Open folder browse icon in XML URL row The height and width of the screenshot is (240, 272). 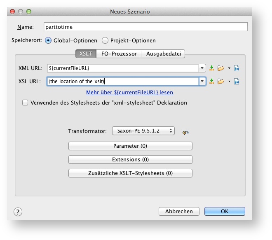(220, 68)
